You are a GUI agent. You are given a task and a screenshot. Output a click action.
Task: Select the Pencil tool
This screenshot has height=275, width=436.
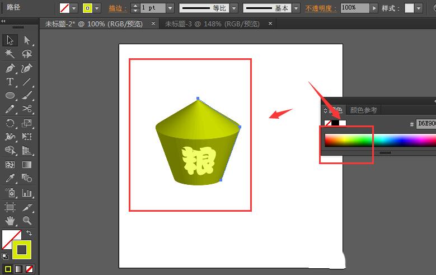[x=10, y=109]
